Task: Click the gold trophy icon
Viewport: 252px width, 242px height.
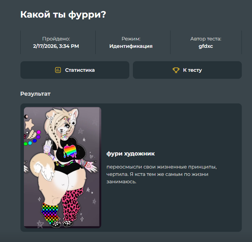Action: (x=176, y=70)
